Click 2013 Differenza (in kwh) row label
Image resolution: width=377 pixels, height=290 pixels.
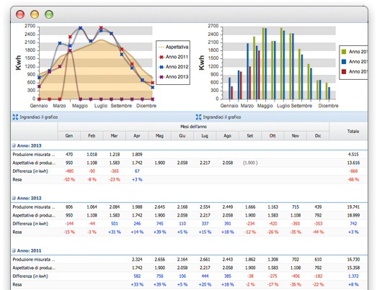pyautogui.click(x=30, y=171)
